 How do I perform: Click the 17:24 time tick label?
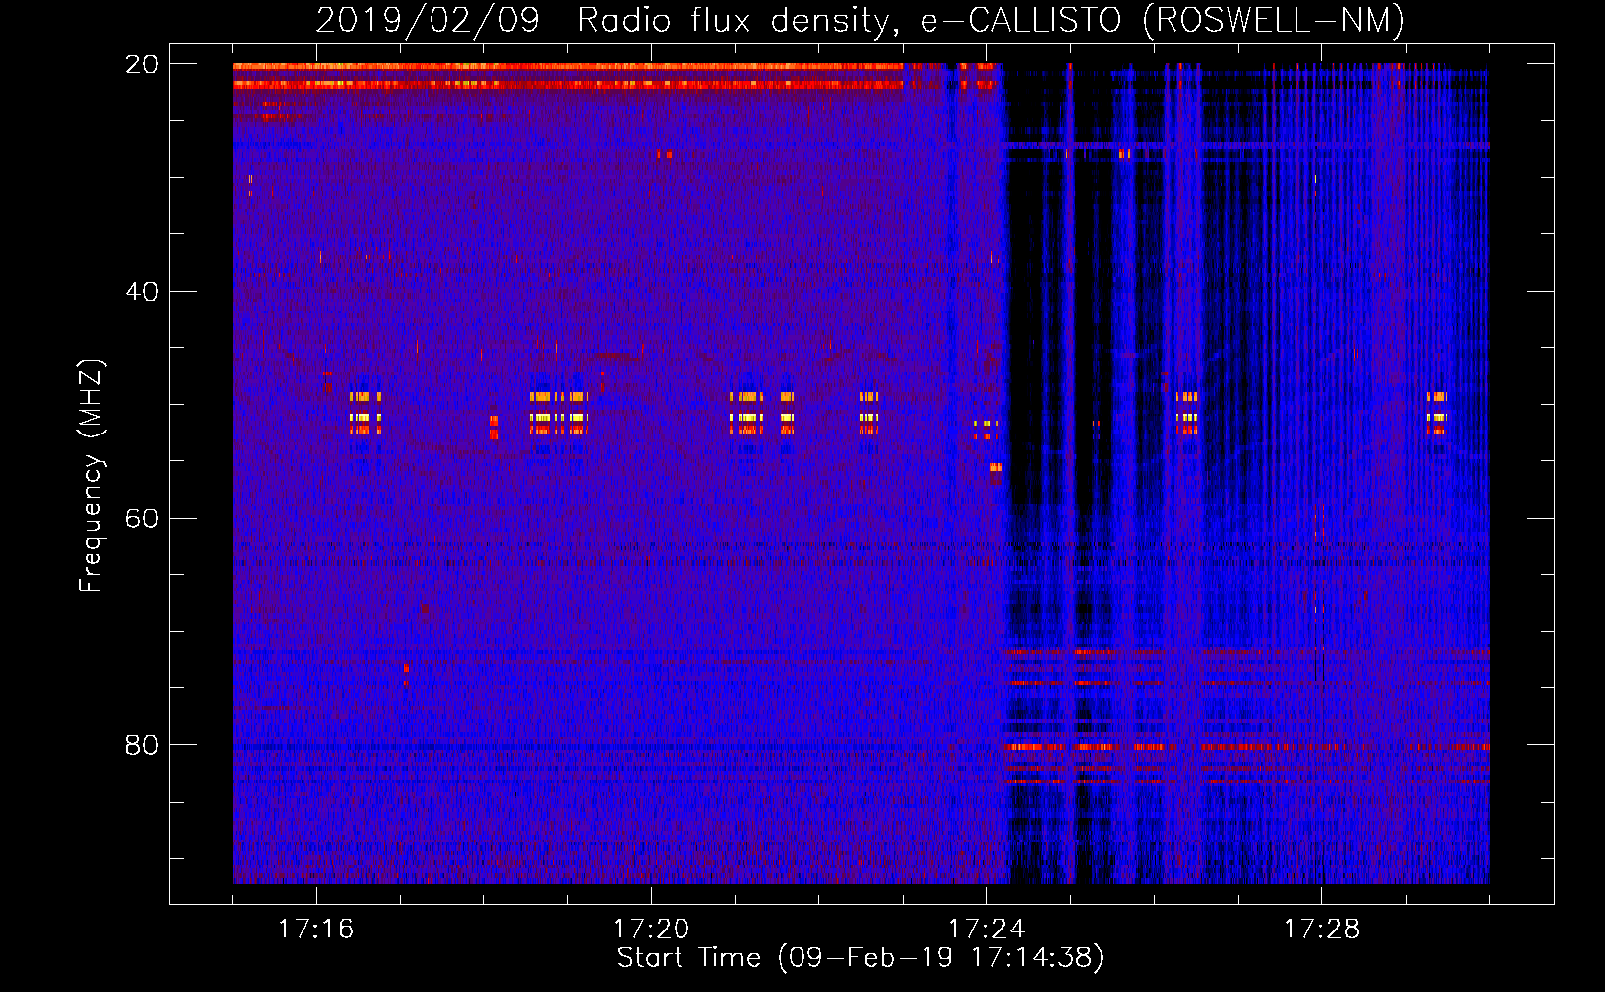[986, 930]
